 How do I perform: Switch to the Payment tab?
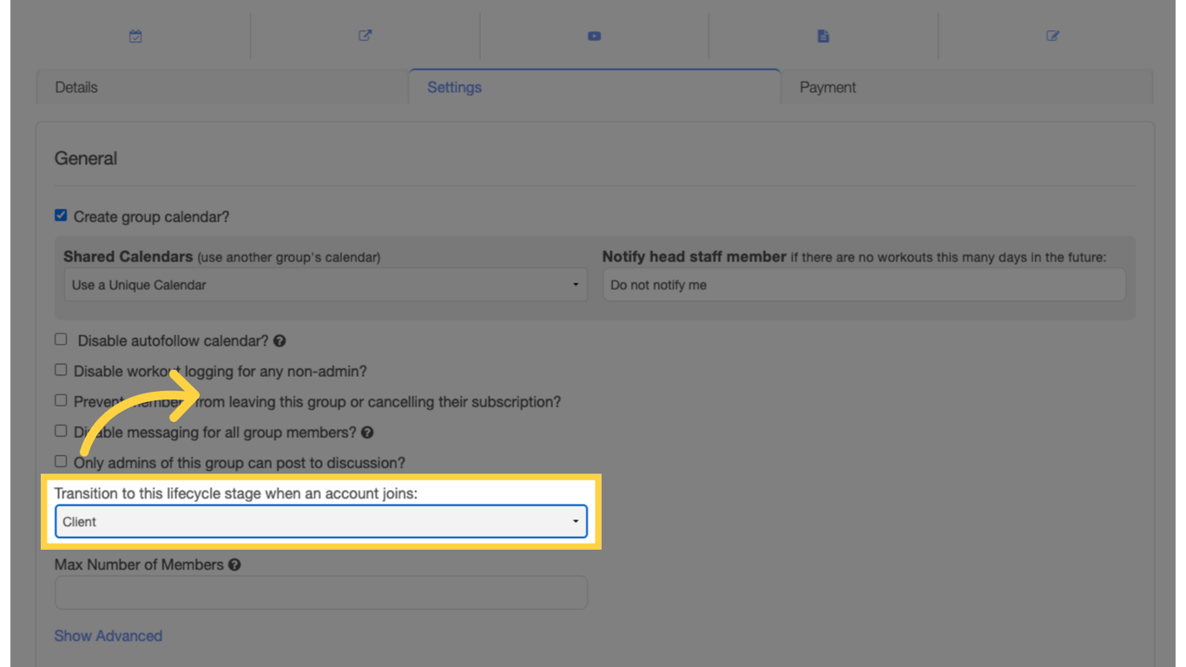point(827,87)
